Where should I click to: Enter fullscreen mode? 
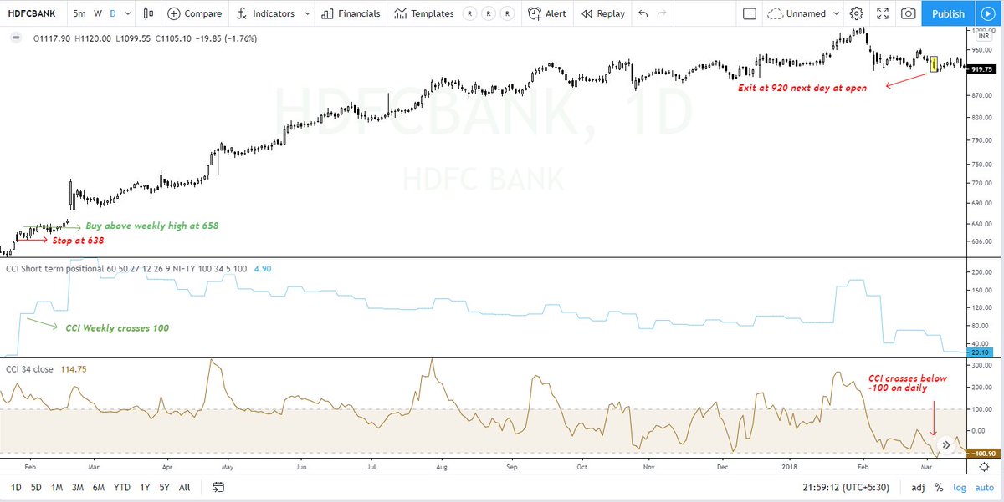pos(882,13)
